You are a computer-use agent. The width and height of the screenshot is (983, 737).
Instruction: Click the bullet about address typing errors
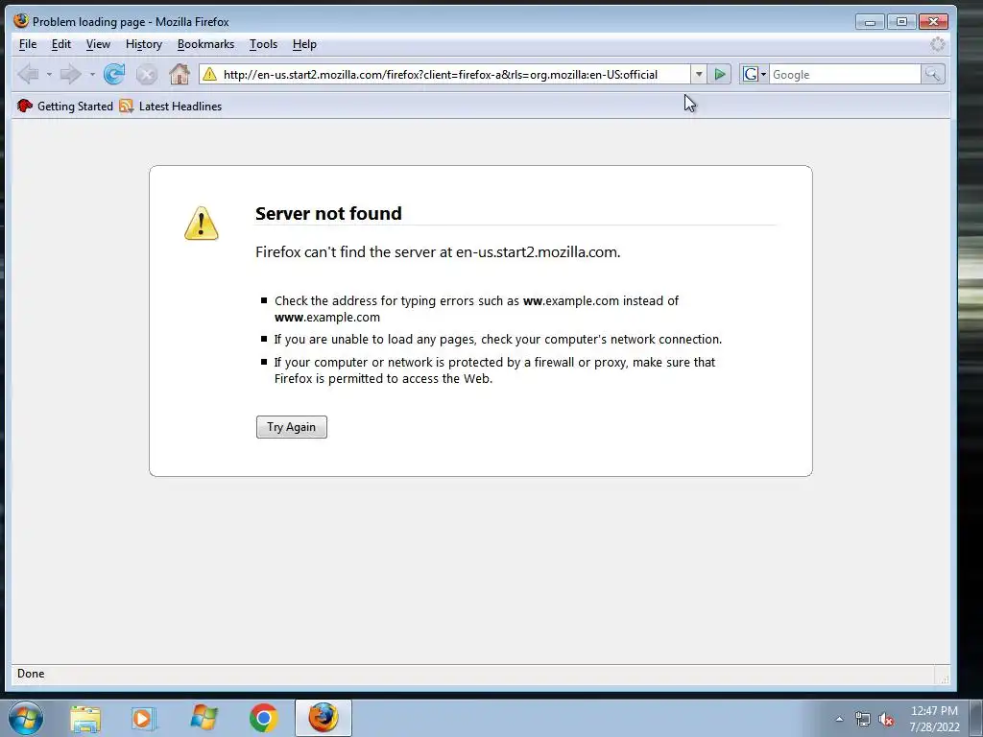tap(476, 309)
